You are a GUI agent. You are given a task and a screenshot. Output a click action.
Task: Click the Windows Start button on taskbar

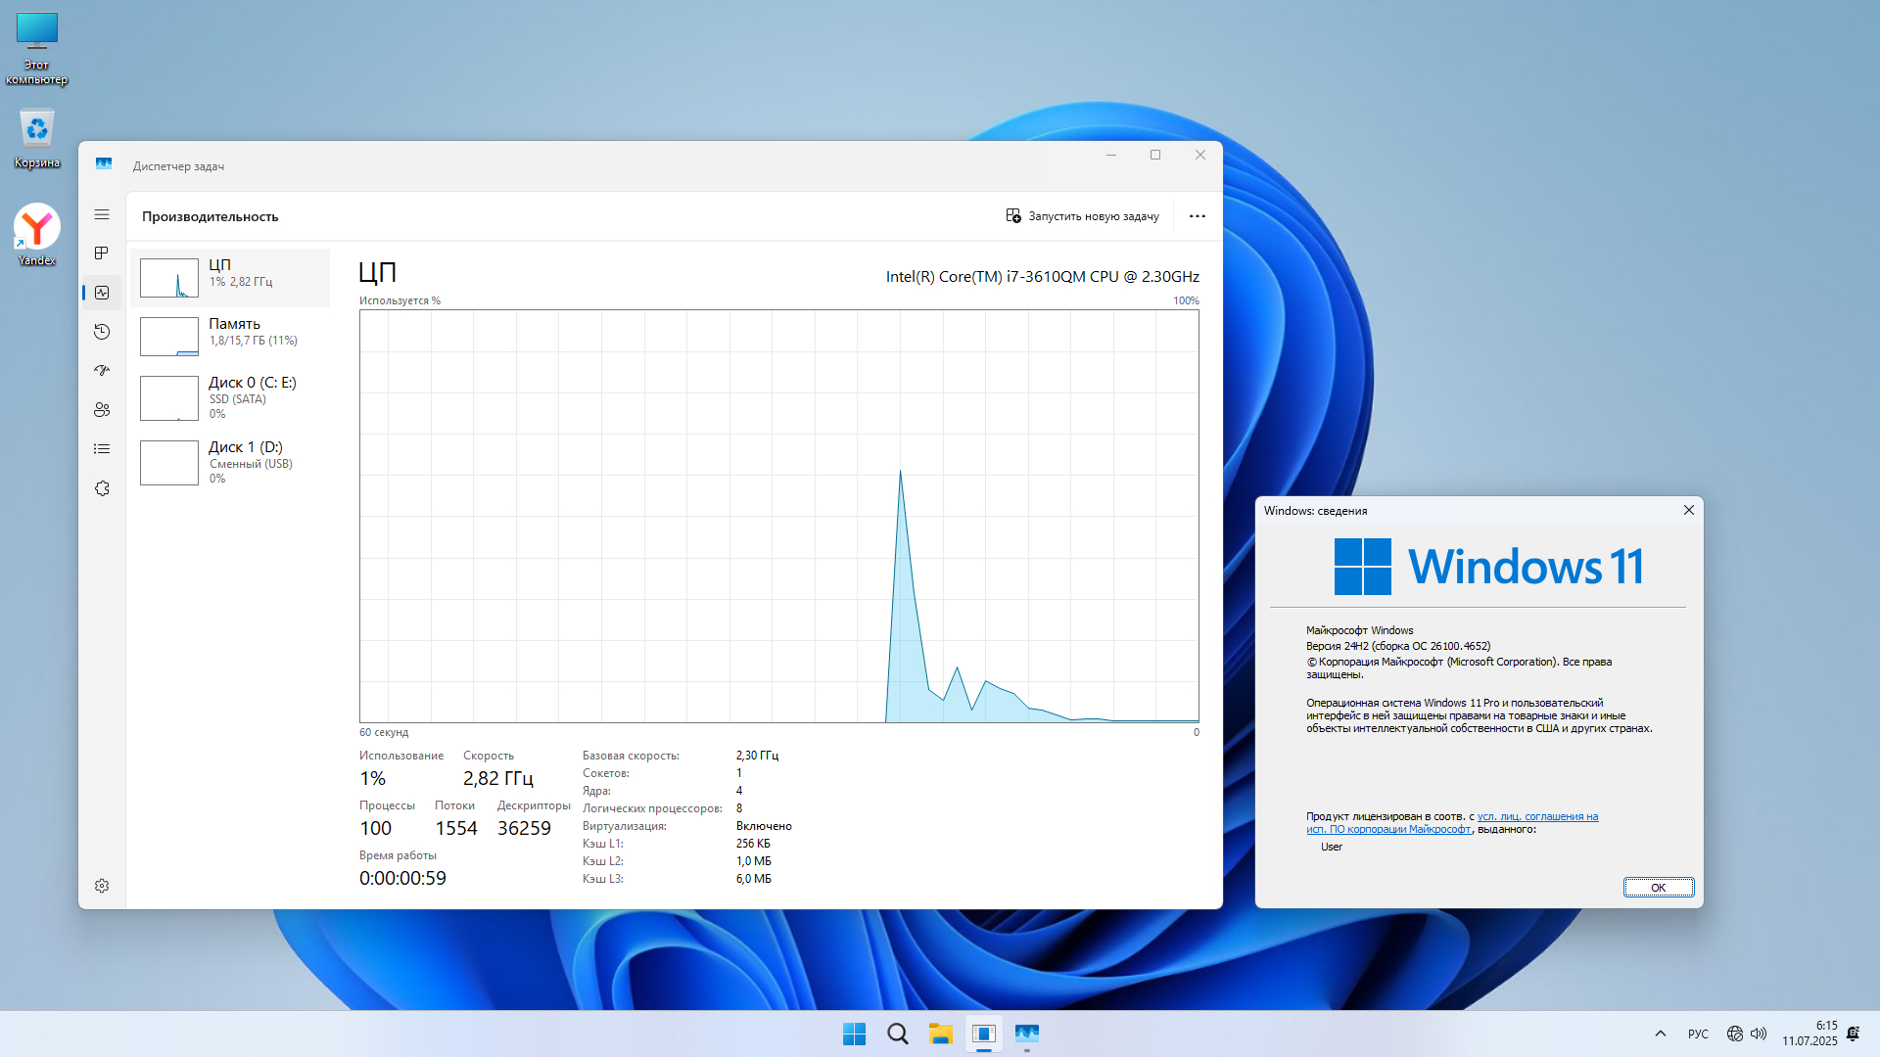coord(854,1034)
